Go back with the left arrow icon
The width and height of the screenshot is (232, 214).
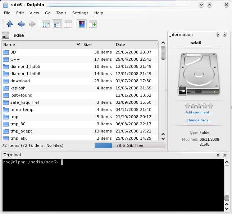[21, 24]
